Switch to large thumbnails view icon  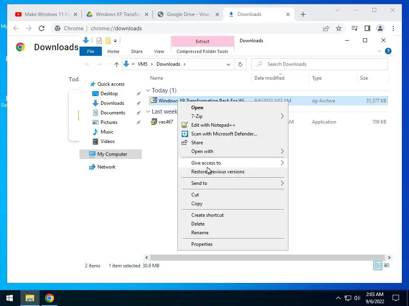387,265
